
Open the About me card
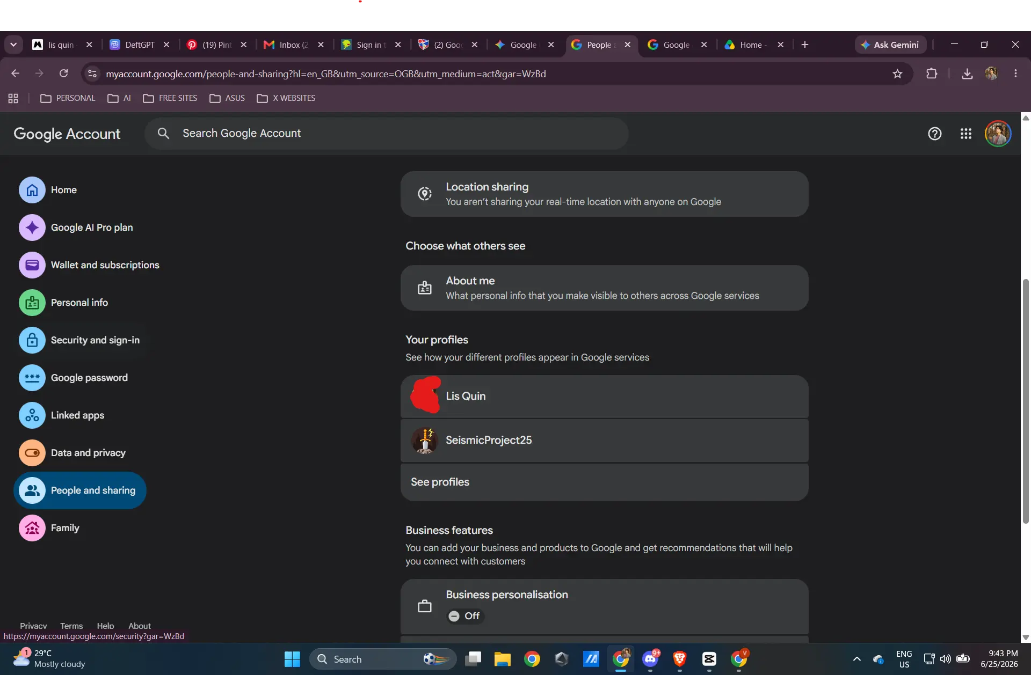pyautogui.click(x=604, y=288)
